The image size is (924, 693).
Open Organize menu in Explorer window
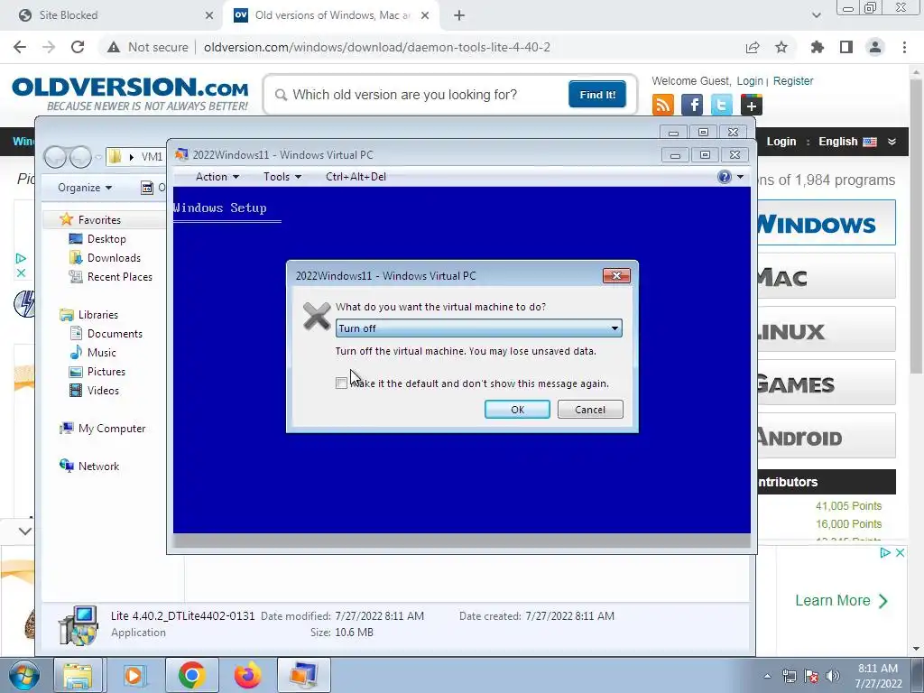point(85,188)
